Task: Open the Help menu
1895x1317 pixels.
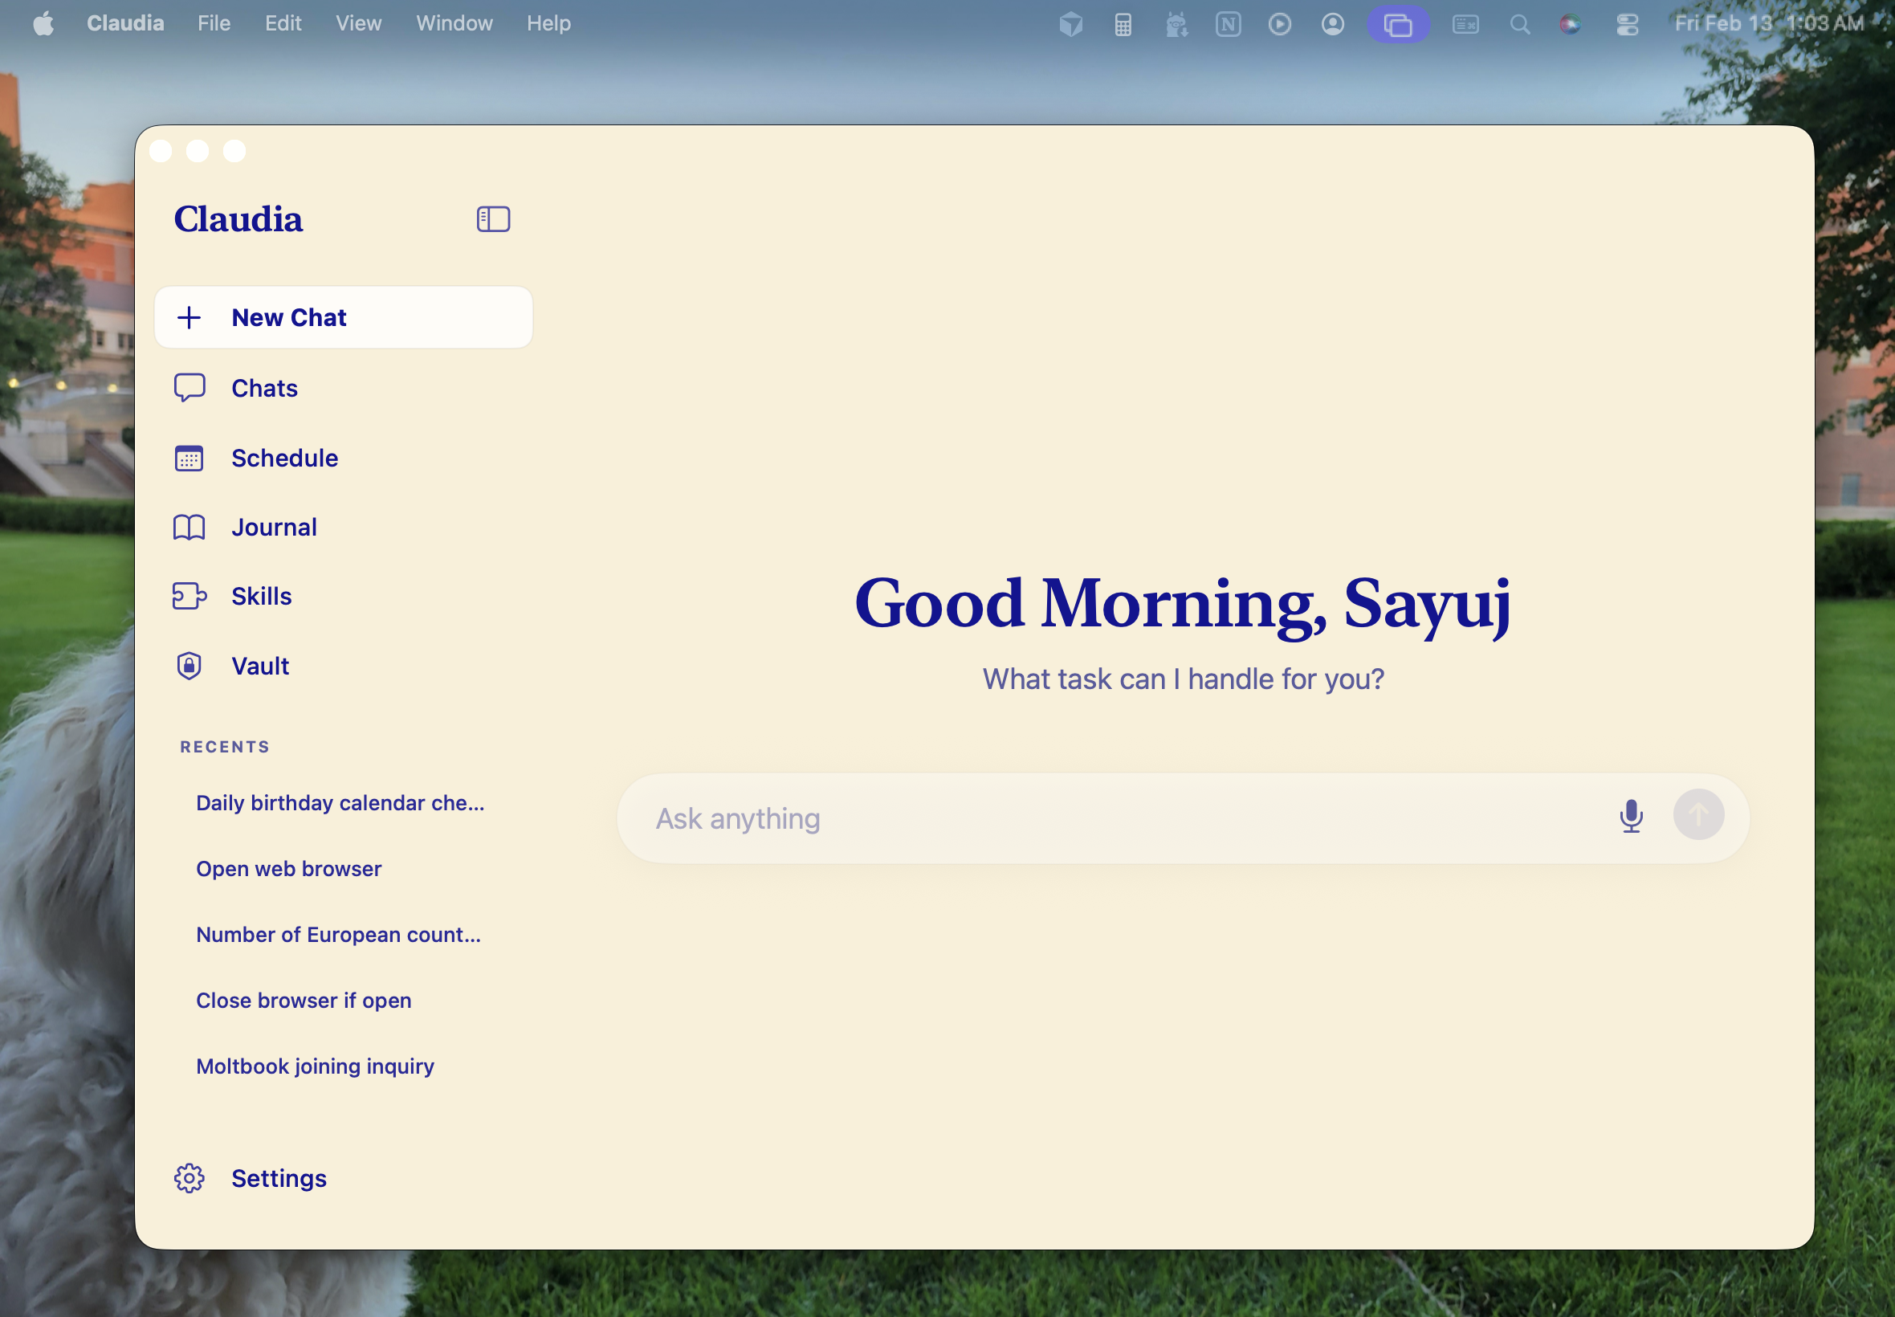Action: click(547, 22)
